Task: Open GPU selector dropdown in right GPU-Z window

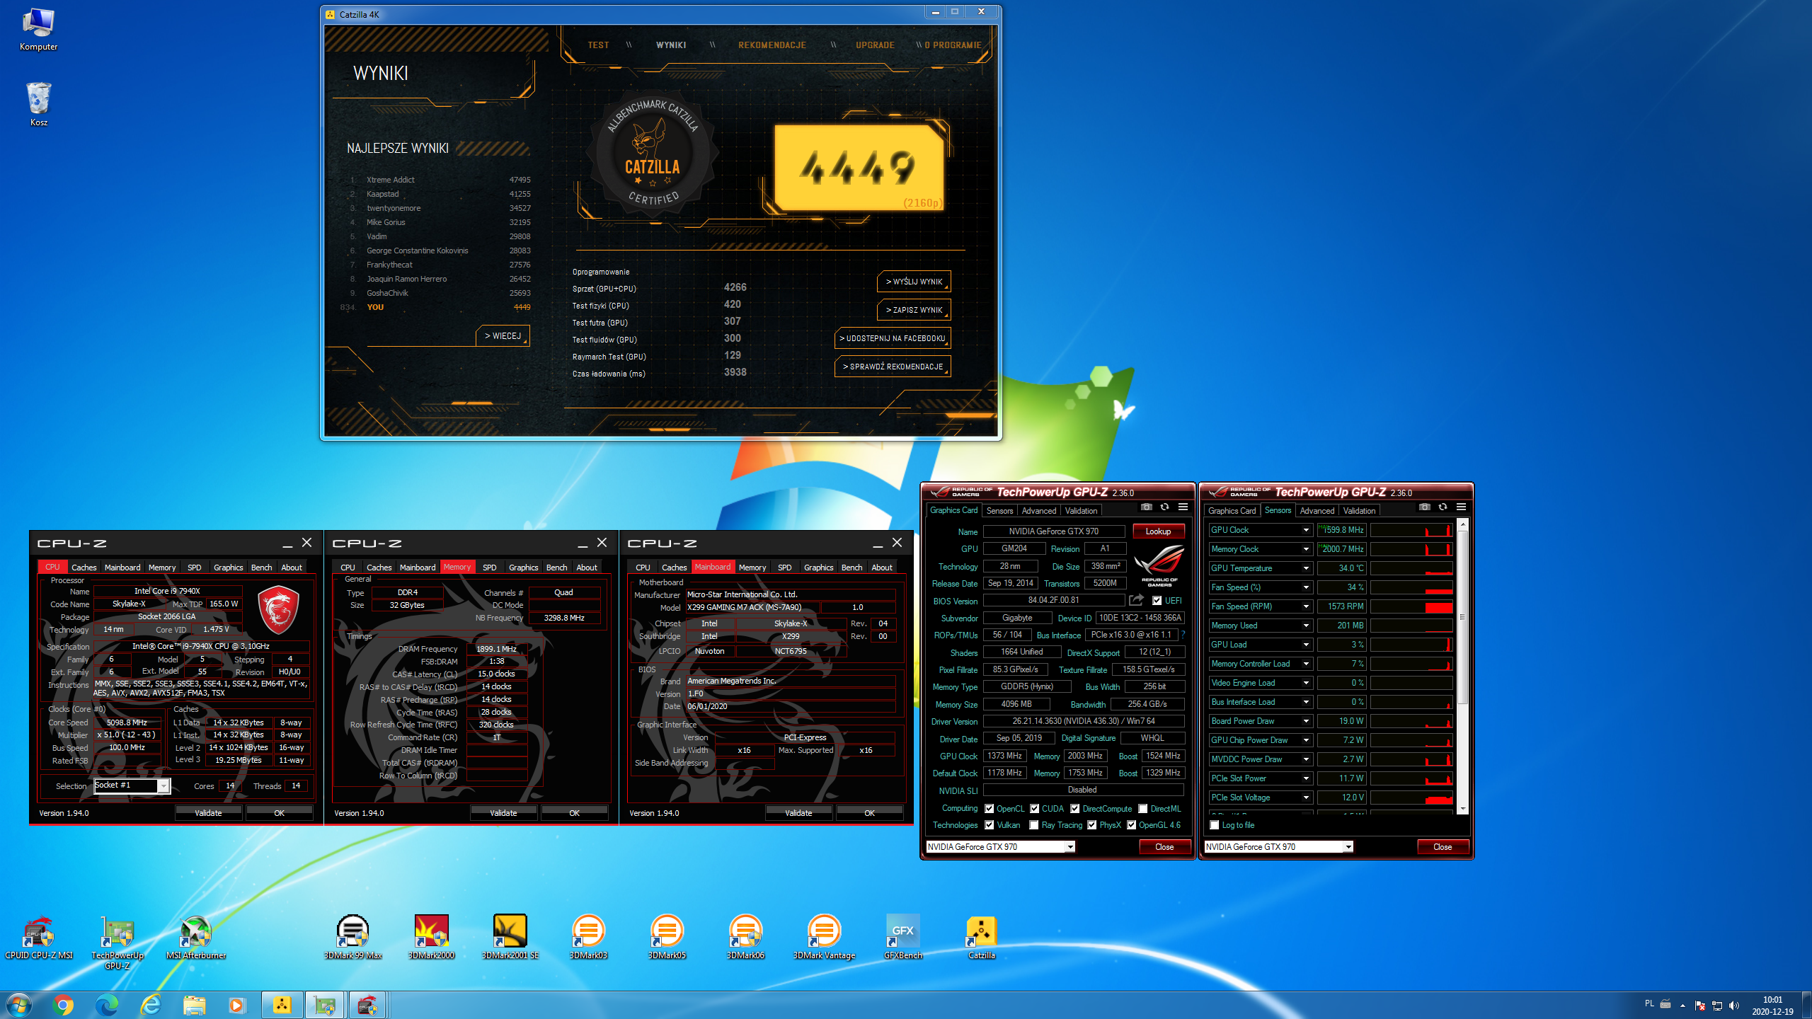Action: coord(1348,847)
